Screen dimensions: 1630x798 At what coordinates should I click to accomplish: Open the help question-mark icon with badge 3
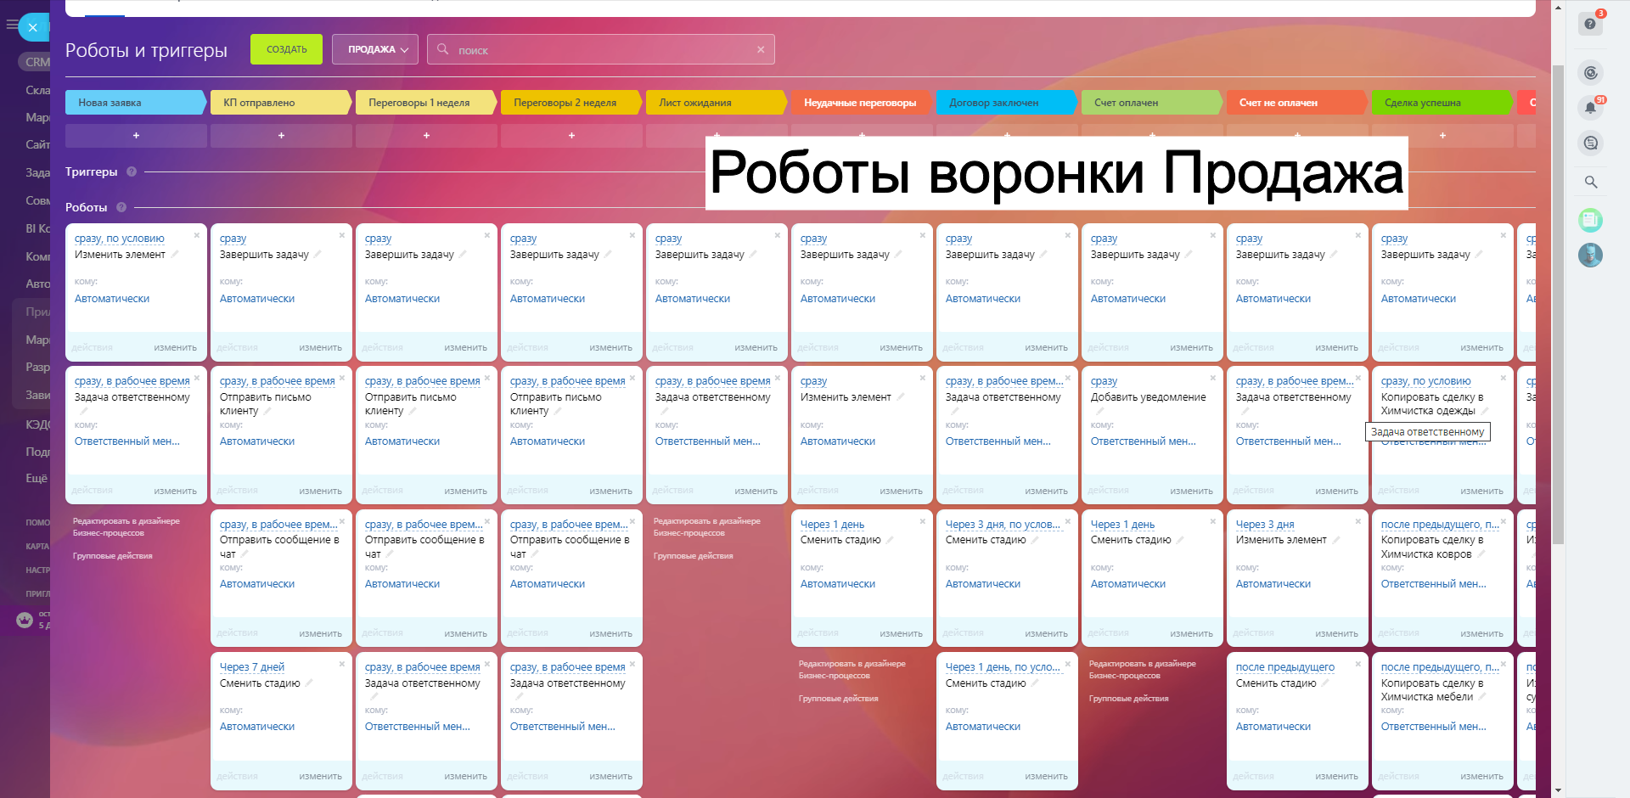pos(1590,24)
